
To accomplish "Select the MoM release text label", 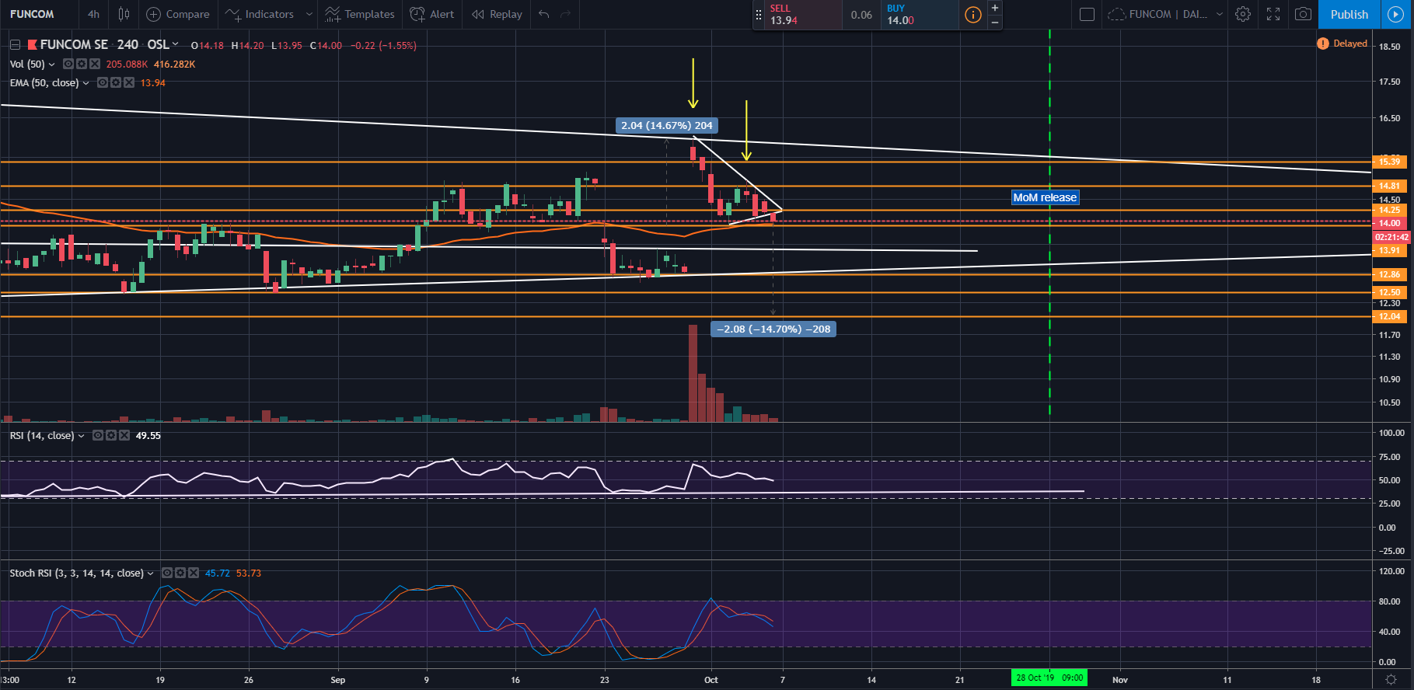I will (1045, 197).
